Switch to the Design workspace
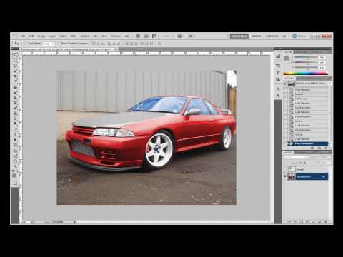The image size is (343, 257). click(x=257, y=36)
